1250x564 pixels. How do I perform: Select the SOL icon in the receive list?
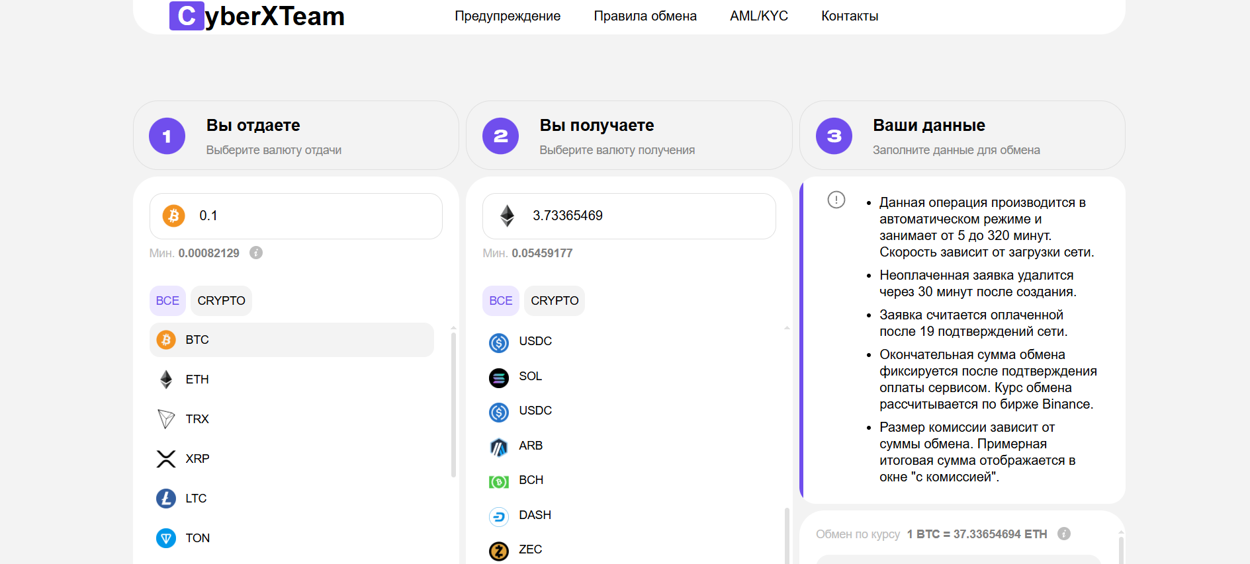(499, 378)
